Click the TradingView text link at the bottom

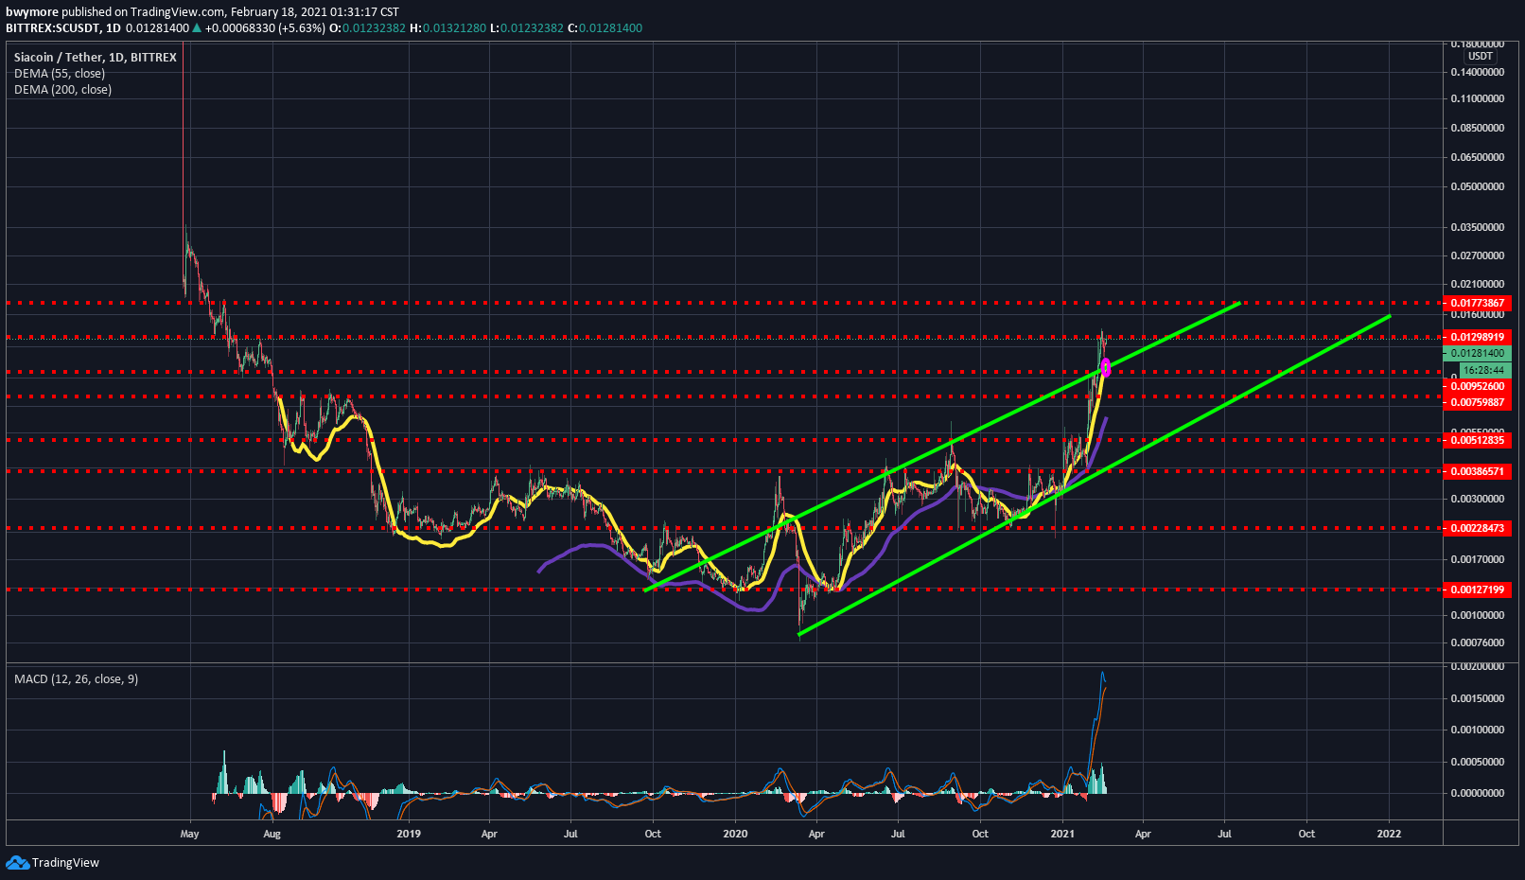click(65, 863)
